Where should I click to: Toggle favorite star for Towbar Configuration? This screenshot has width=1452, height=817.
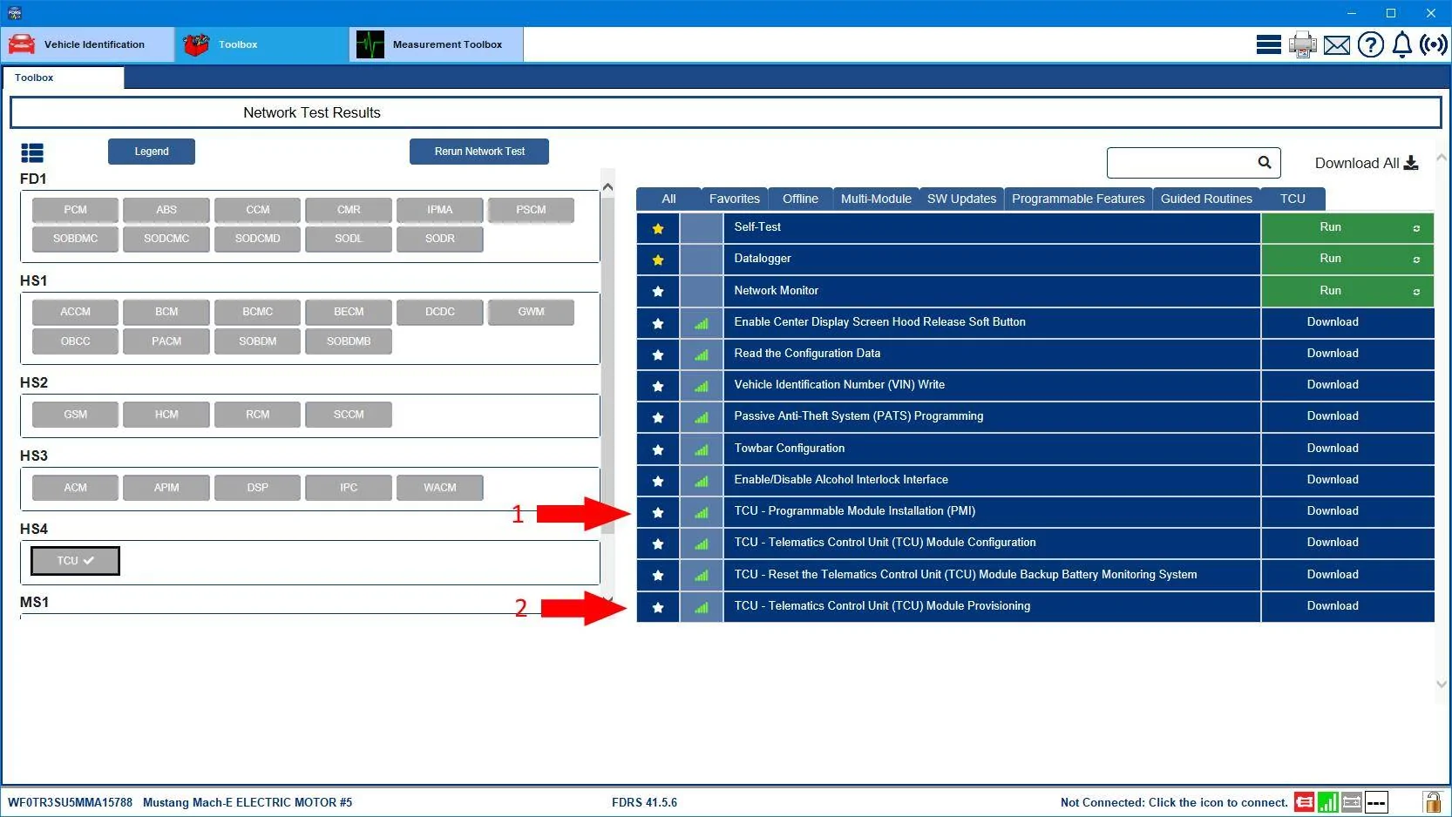point(658,449)
